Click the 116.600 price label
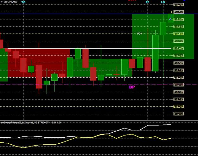 (x=179, y=19)
